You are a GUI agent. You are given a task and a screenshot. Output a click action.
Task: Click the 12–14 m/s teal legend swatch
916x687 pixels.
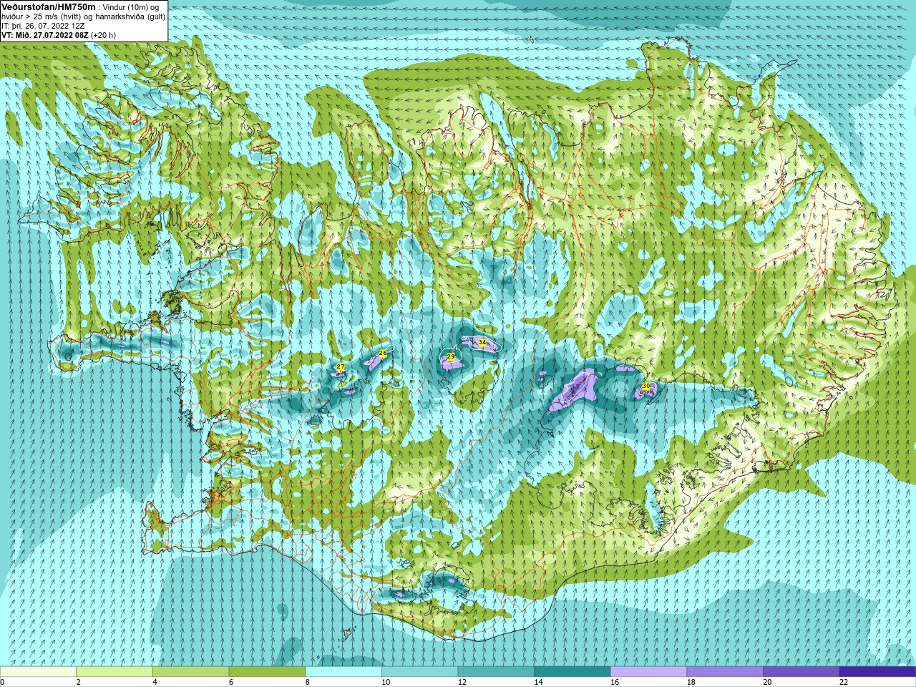click(x=496, y=672)
